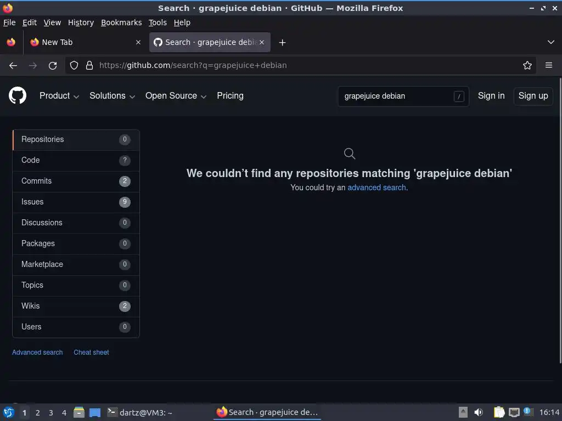Select the Code search filter
Screen dimensions: 562x421
pos(76,161)
